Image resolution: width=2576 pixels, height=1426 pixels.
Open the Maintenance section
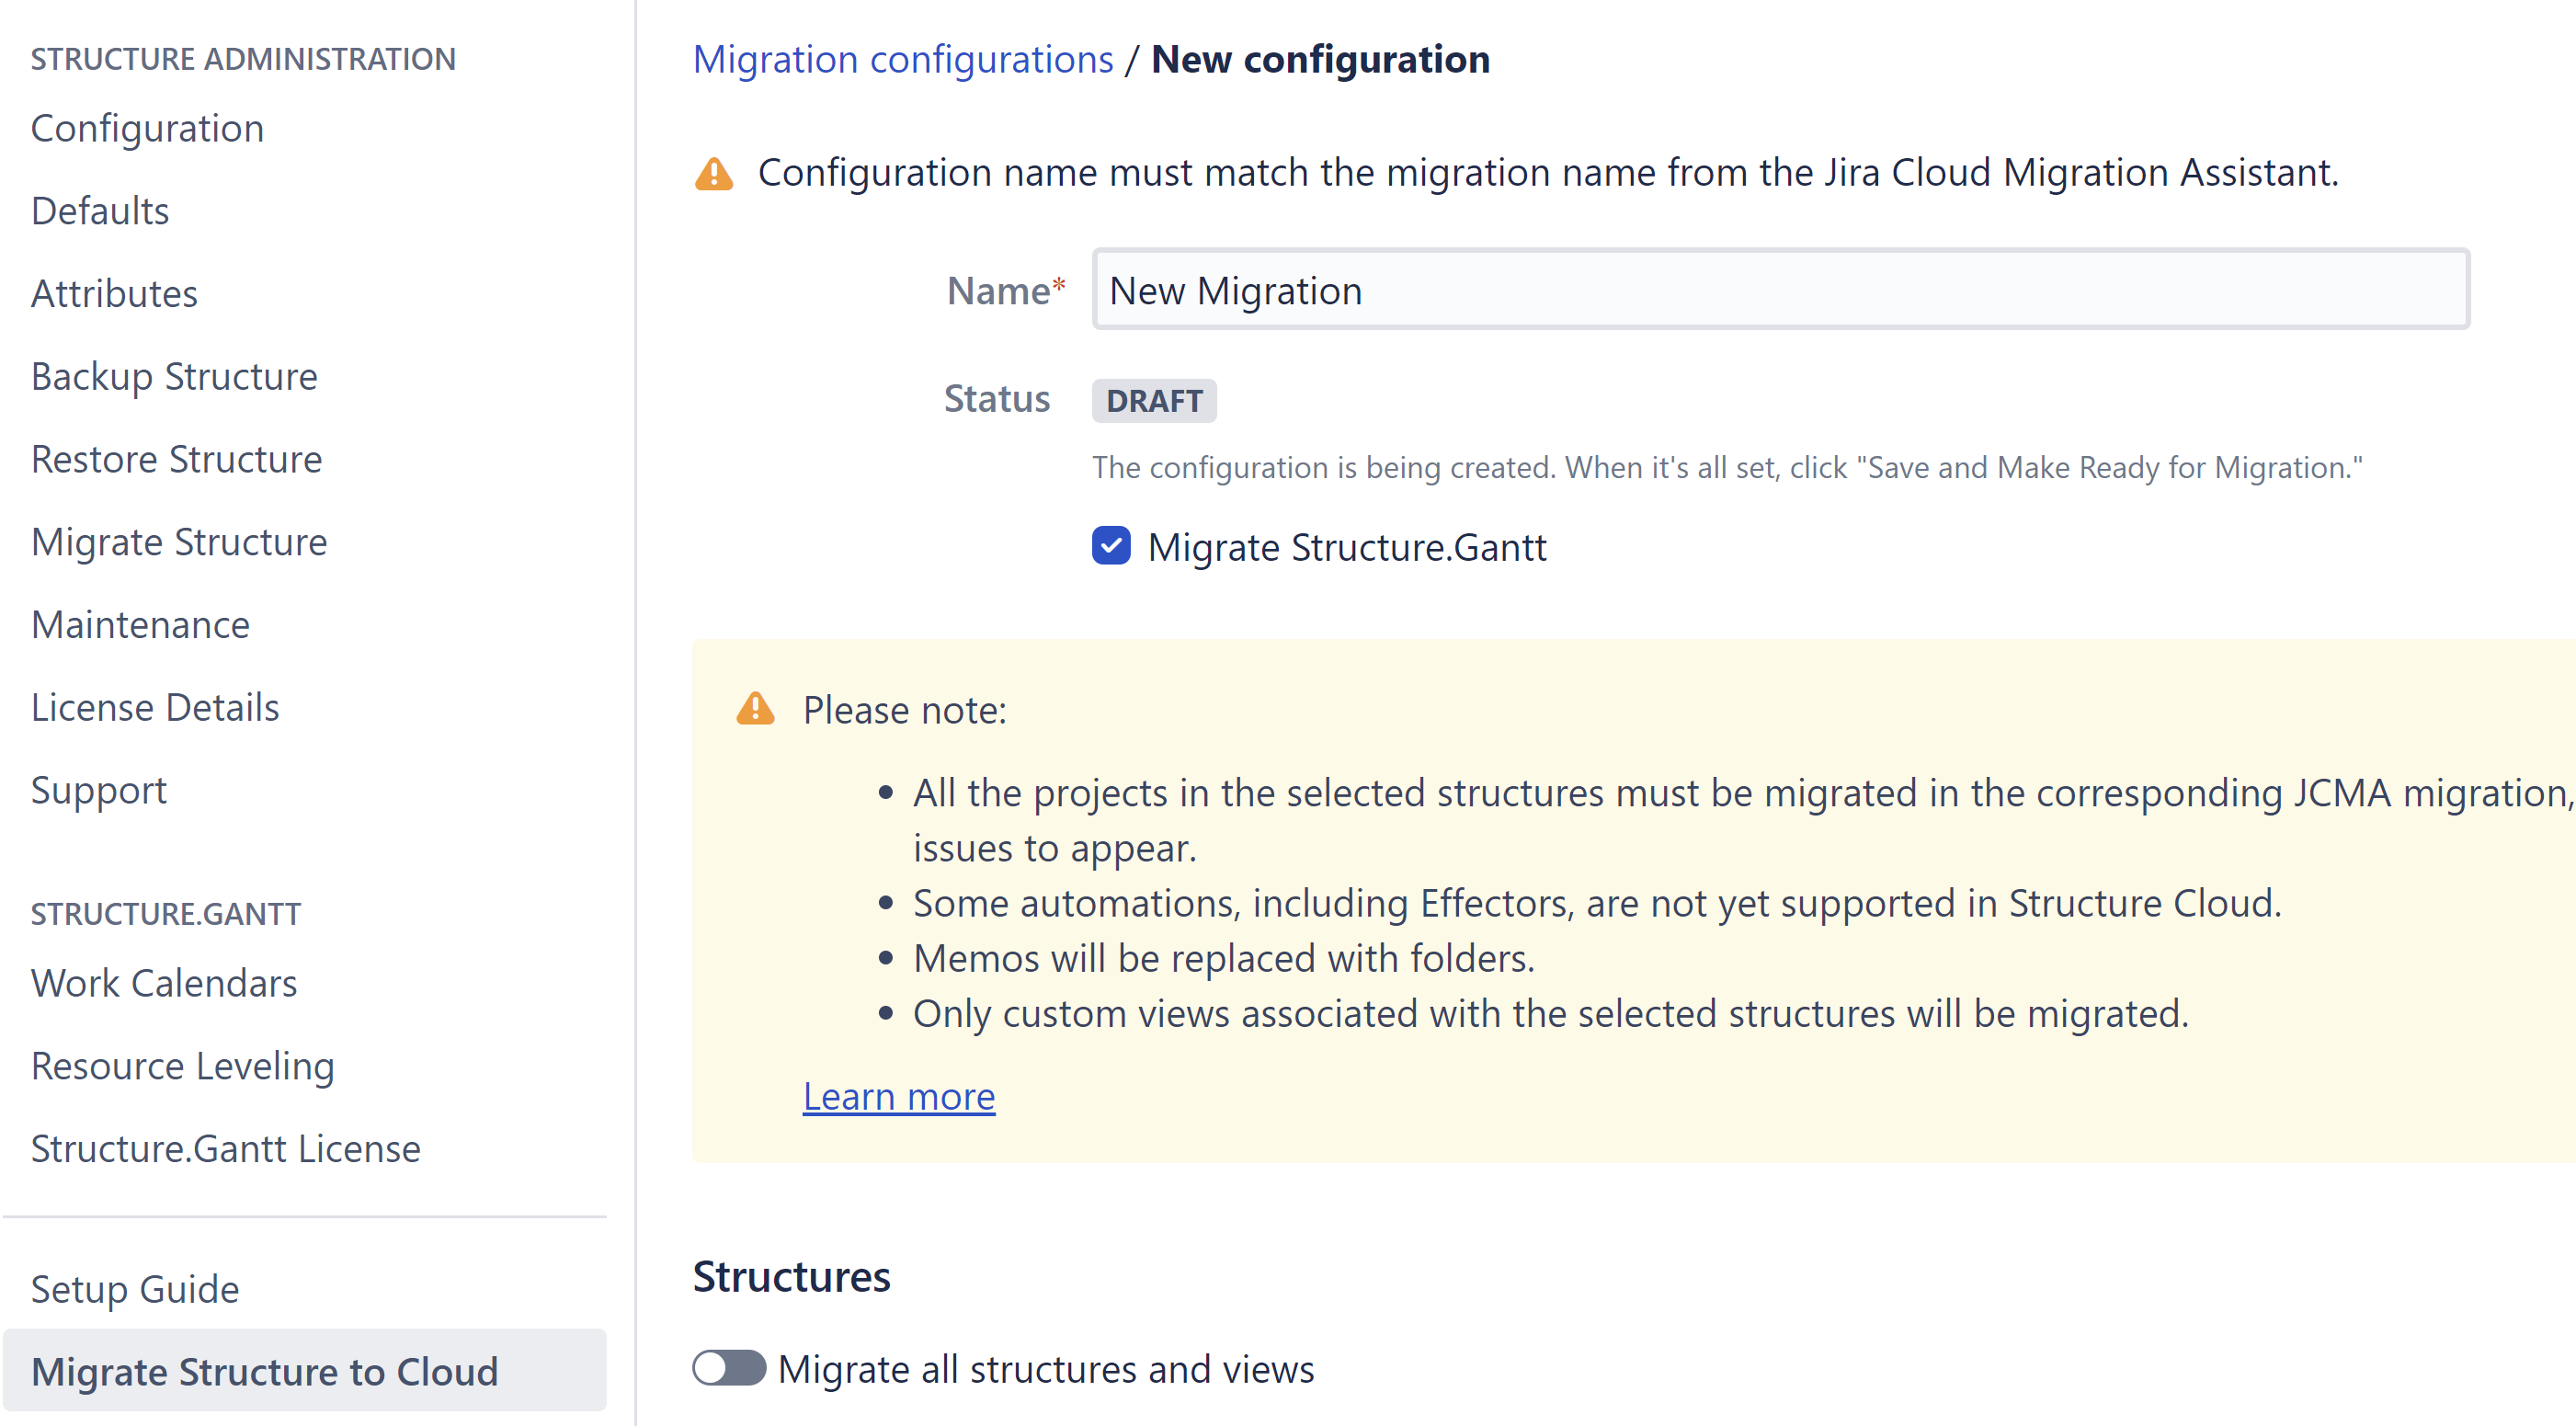[x=140, y=625]
